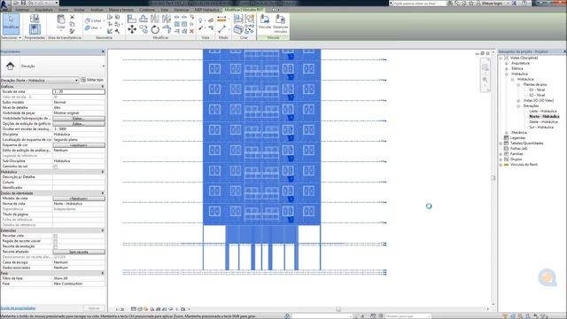Screen dimensions: 567x319
Task: Toggle the Recorte de anotação checkbox
Action: click(55, 246)
